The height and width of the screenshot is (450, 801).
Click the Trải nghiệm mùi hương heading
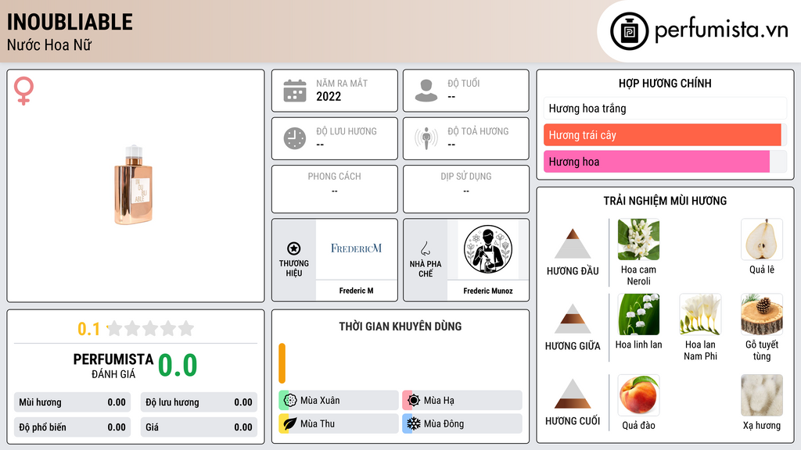(665, 201)
